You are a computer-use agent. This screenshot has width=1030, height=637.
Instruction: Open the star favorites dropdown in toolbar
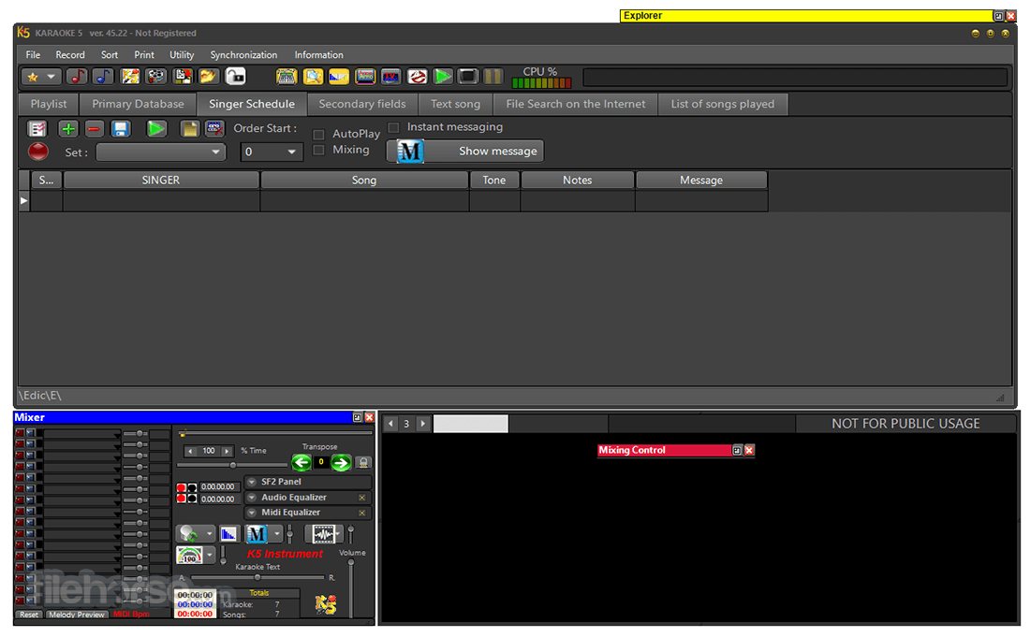51,77
